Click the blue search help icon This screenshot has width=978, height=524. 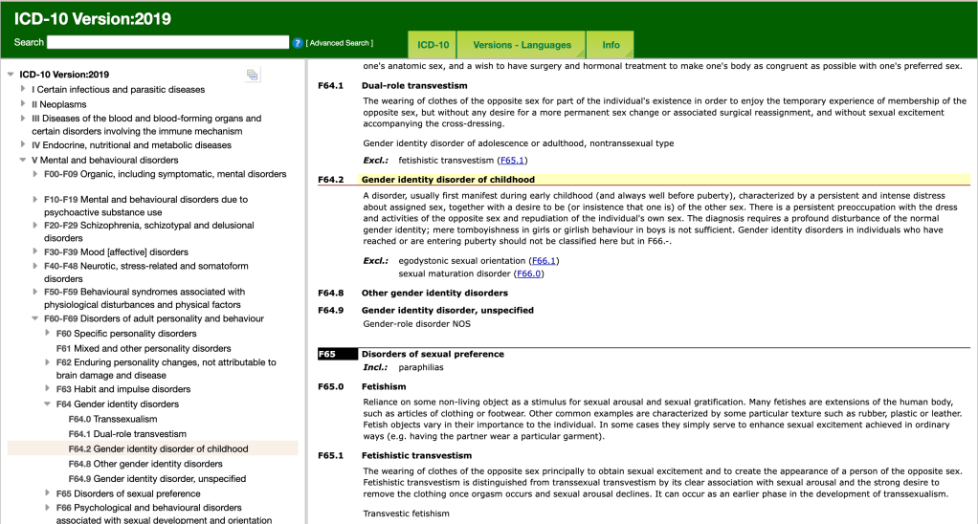click(298, 43)
